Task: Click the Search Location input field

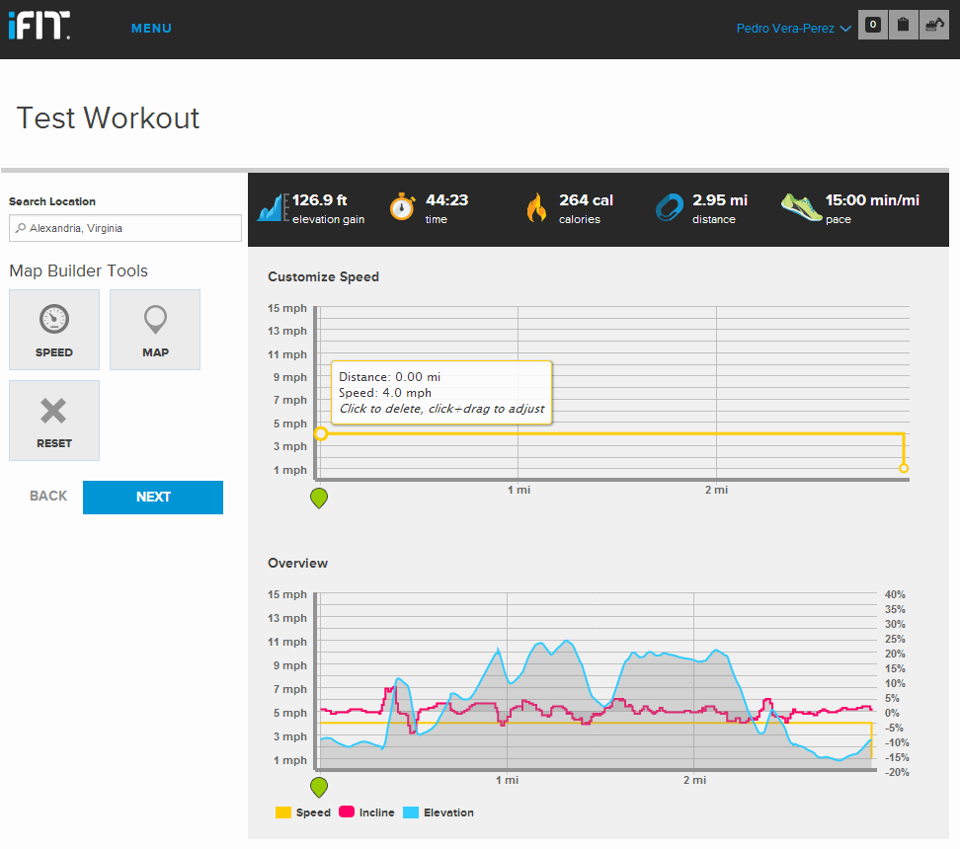Action: (125, 228)
